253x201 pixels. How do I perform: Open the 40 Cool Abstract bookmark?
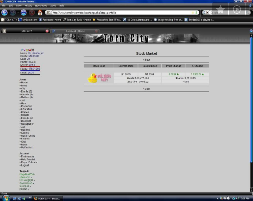[x=137, y=20]
